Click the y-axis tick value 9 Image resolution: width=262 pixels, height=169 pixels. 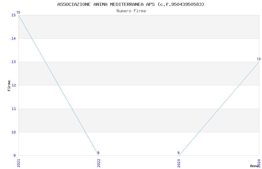coord(14,155)
